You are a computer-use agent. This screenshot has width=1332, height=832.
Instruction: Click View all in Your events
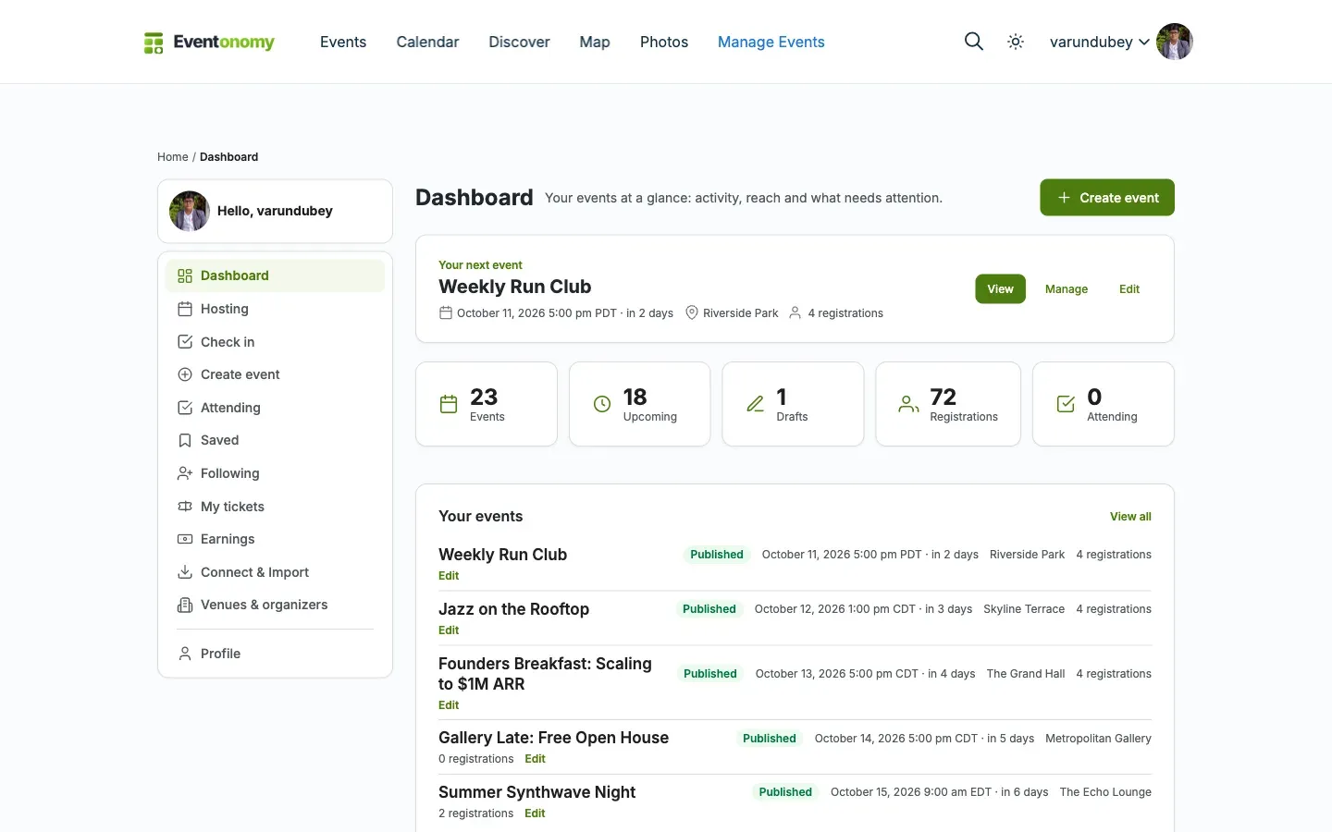(x=1130, y=517)
